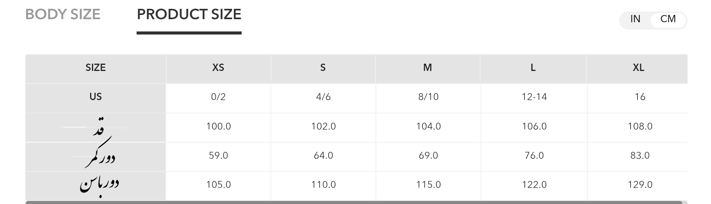This screenshot has width=711, height=204.
Task: Click the M size column header
Action: pos(427,68)
